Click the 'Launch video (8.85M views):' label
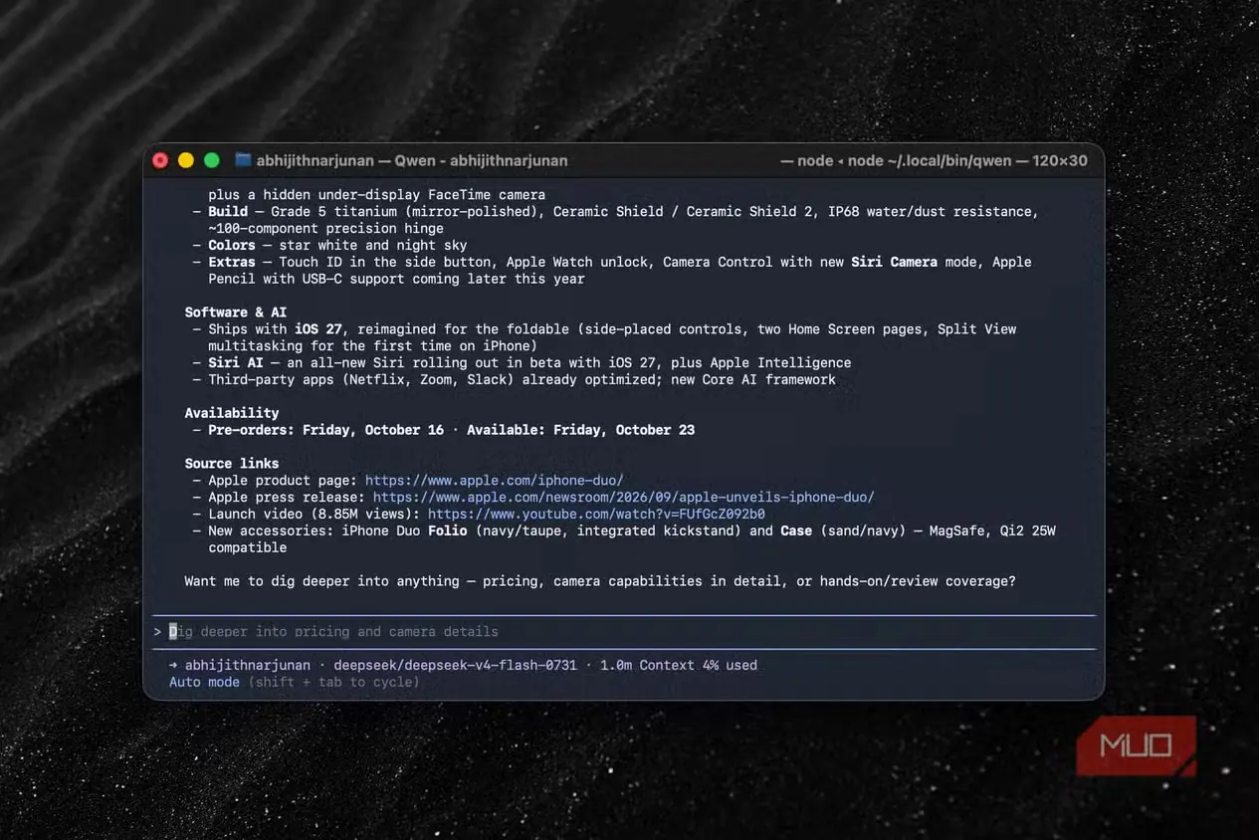Image resolution: width=1259 pixels, height=840 pixels. (315, 515)
